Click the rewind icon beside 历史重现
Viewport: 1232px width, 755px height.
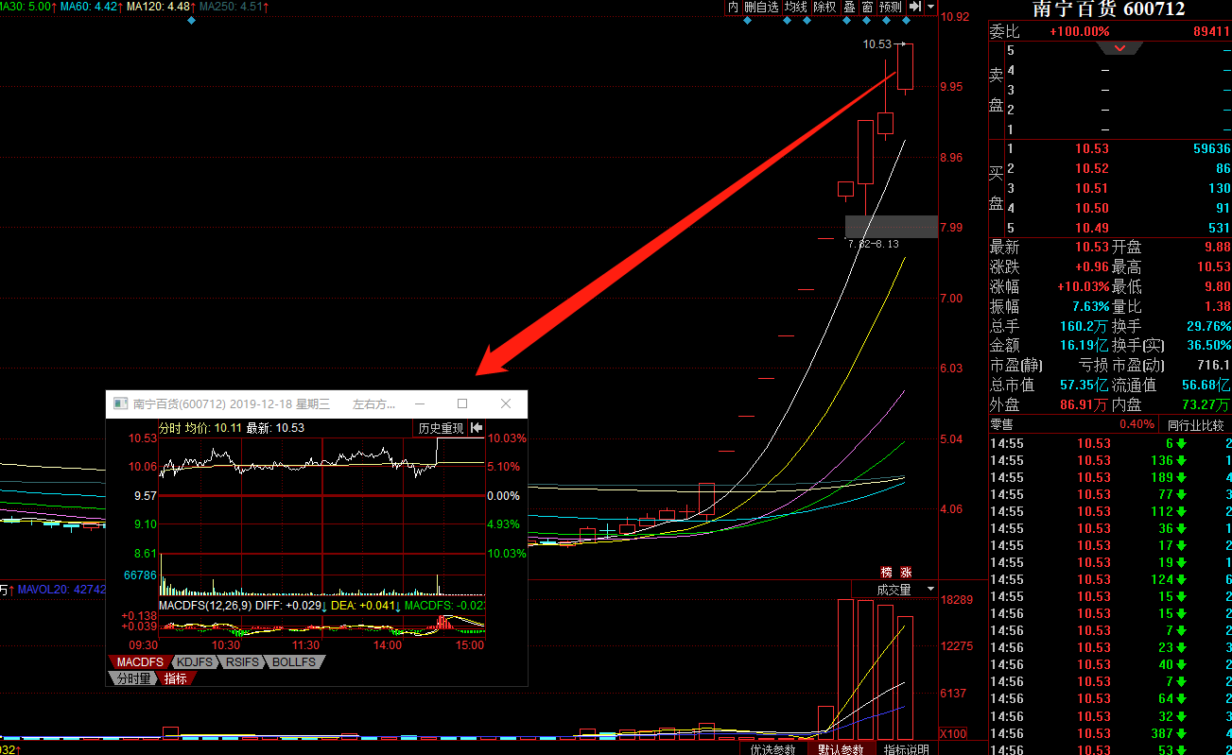pyautogui.click(x=477, y=428)
